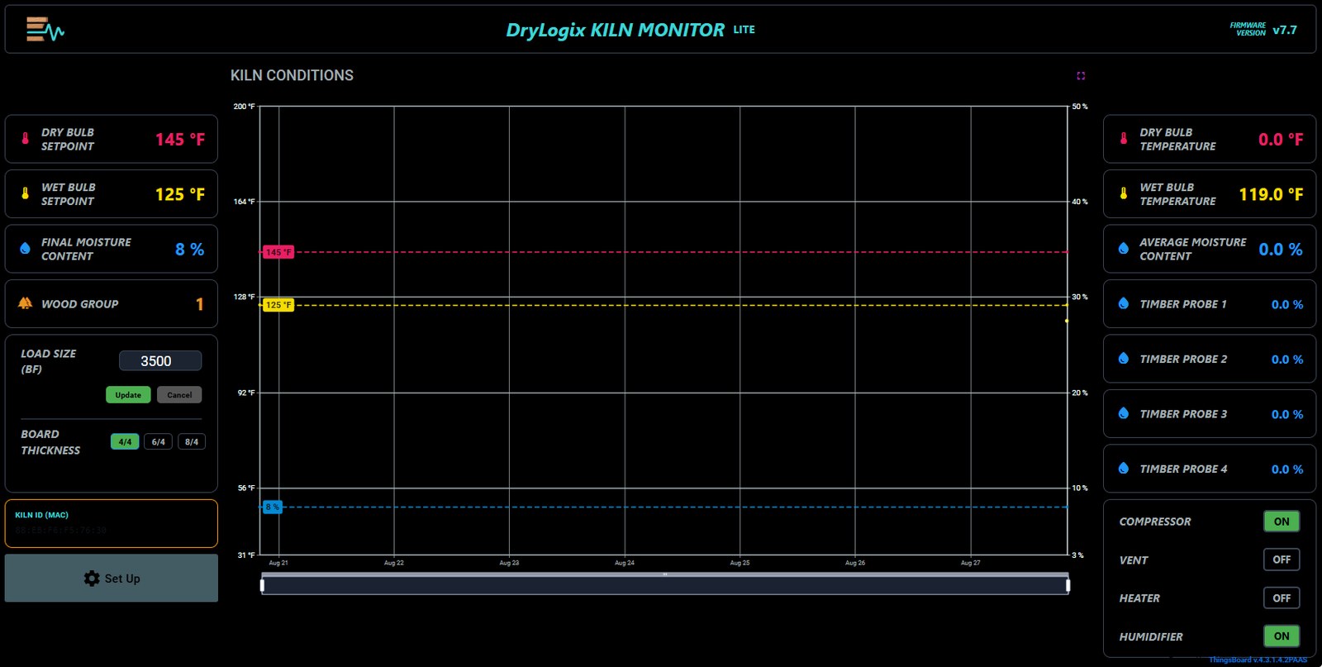Click the average moisture content droplet icon
1322x667 pixels.
[1123, 248]
